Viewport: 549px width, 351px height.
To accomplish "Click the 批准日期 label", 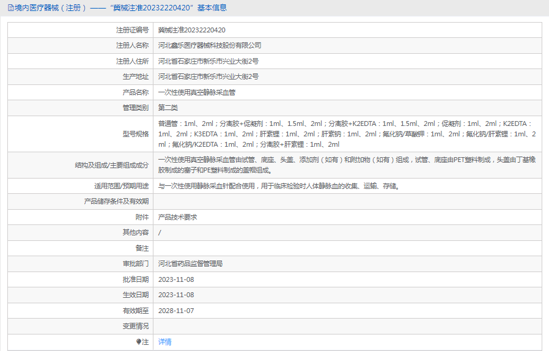I will (136, 279).
